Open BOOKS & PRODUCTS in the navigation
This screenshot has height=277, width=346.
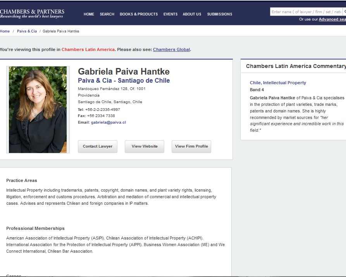tap(139, 14)
